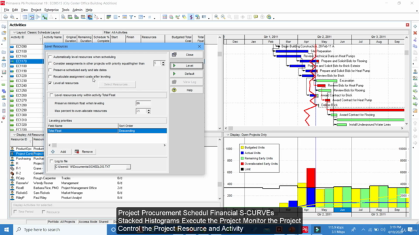Click the Resources person icon in left sidebar
Image resolution: width=419 pixels, height=235 pixels.
4,59
